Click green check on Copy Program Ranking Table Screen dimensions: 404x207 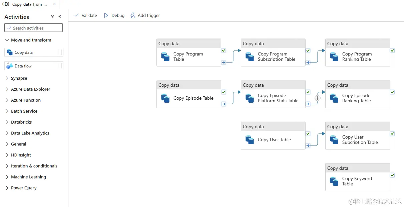(x=392, y=51)
